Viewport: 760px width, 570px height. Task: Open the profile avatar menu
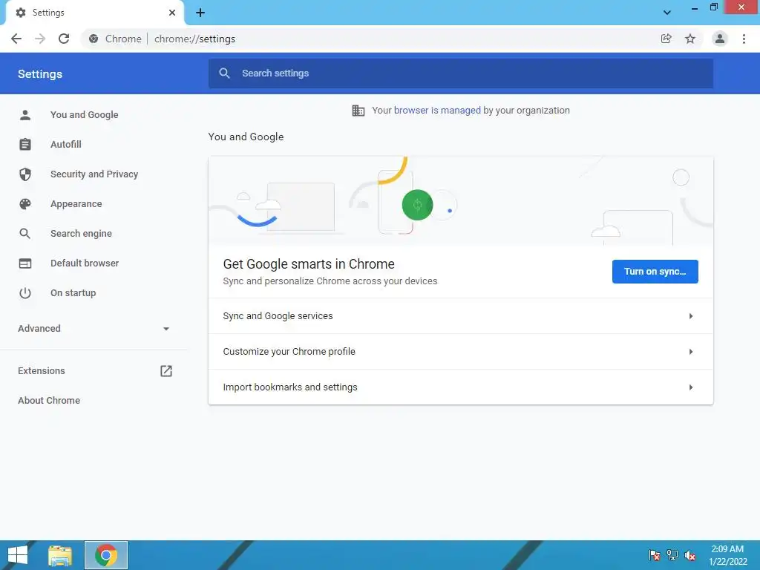click(x=720, y=39)
